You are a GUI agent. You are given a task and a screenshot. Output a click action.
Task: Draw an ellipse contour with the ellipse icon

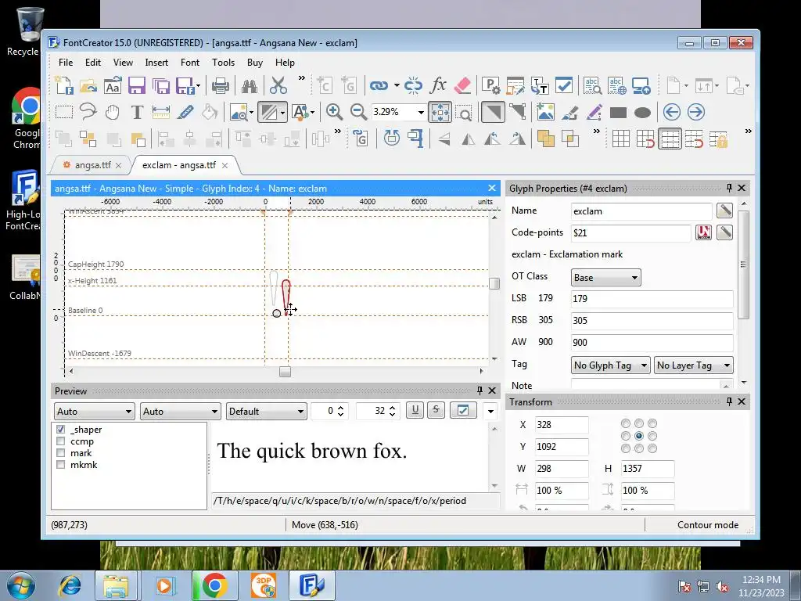643,113
